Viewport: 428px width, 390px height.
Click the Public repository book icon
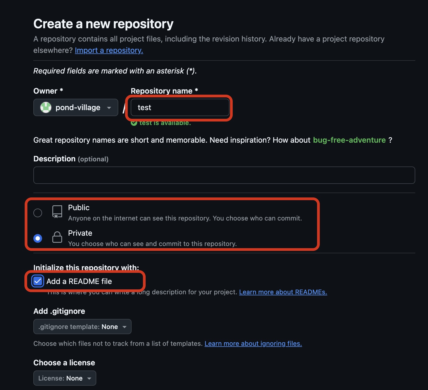(57, 212)
